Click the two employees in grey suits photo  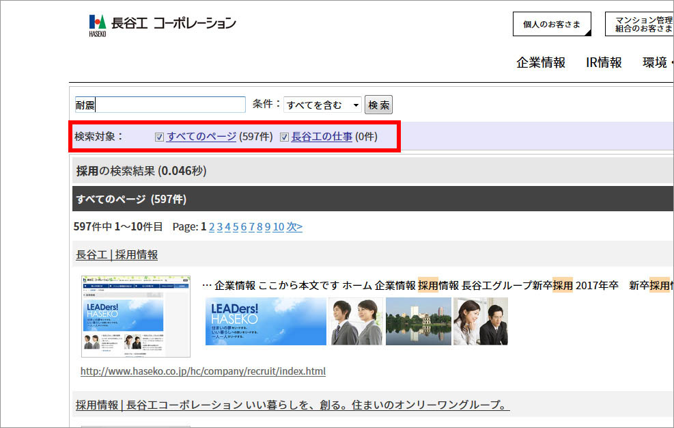pyautogui.click(x=356, y=321)
